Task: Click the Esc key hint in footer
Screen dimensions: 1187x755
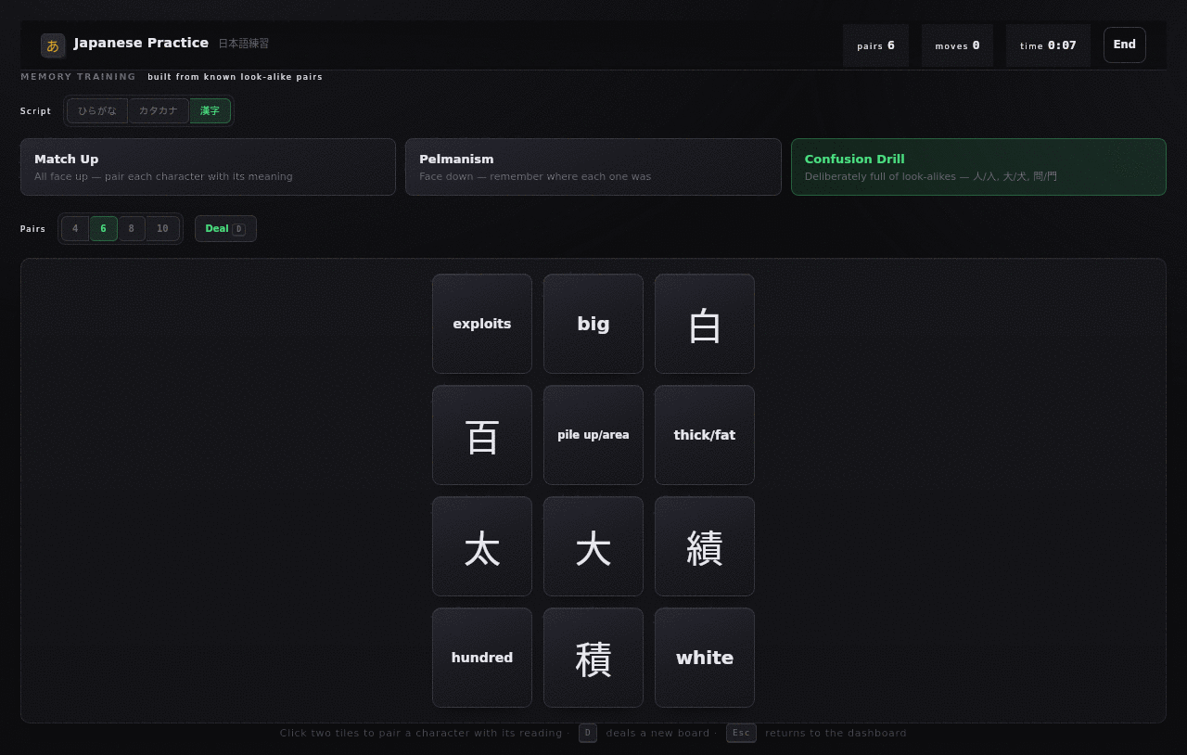Action: 741,733
